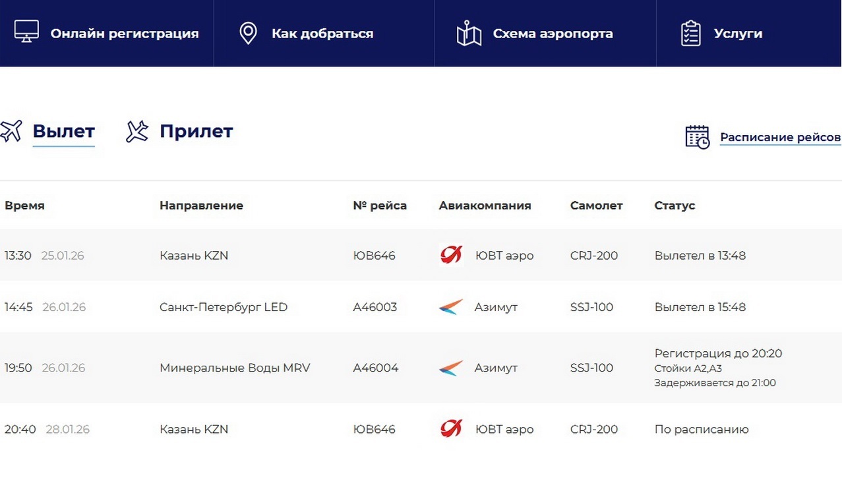Open Онлайн регистрация menu item
Image resolution: width=842 pixels, height=481 pixels.
(x=124, y=34)
